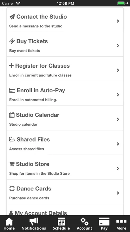Open Enroll in Auto-Pay via chevron

[118, 95]
